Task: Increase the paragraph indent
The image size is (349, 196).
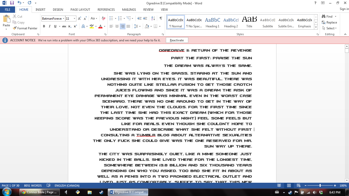Action: click(x=146, y=18)
